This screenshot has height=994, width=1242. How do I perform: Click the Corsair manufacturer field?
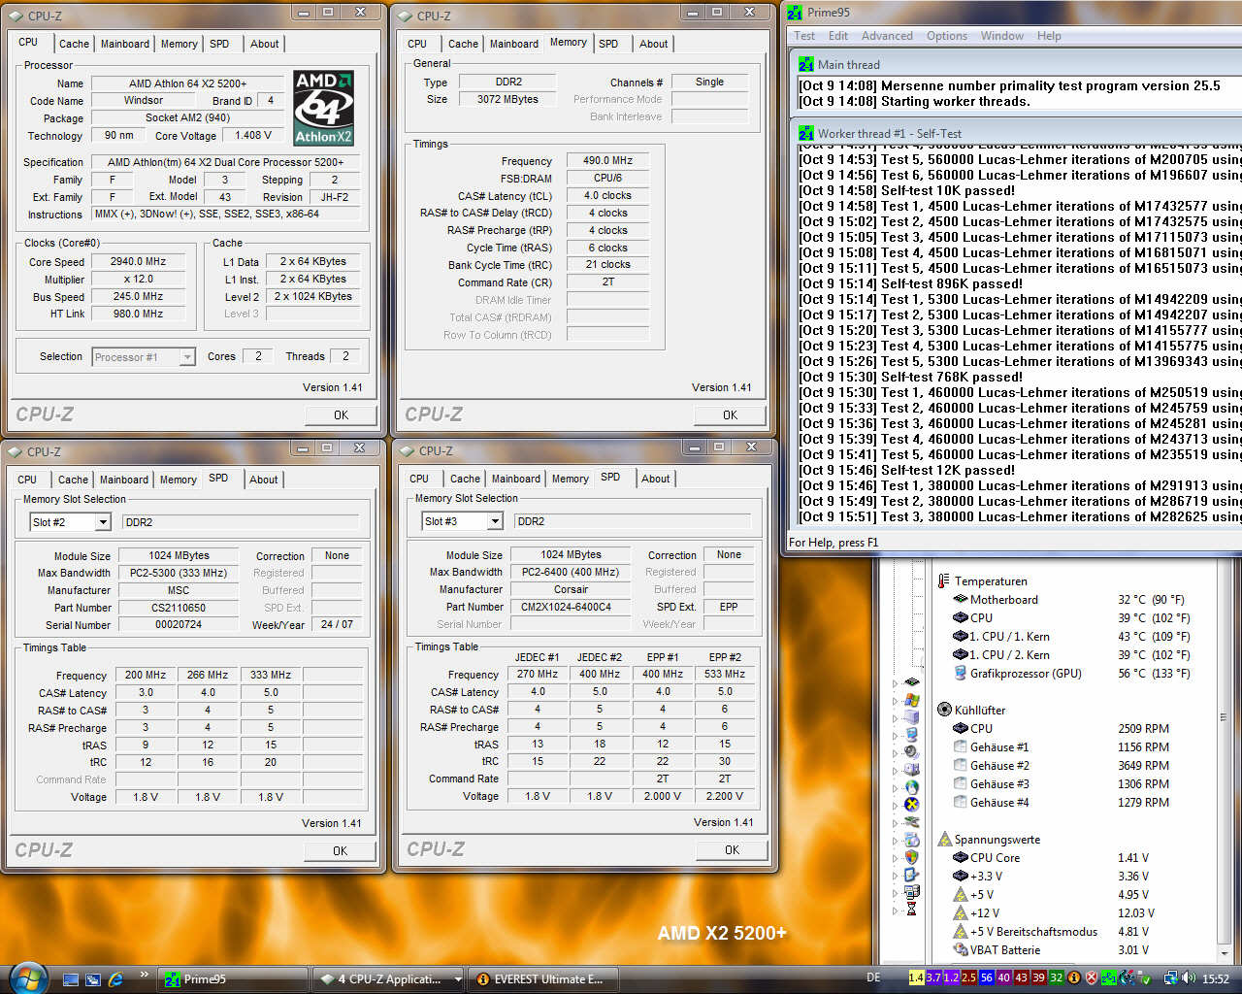pos(571,589)
